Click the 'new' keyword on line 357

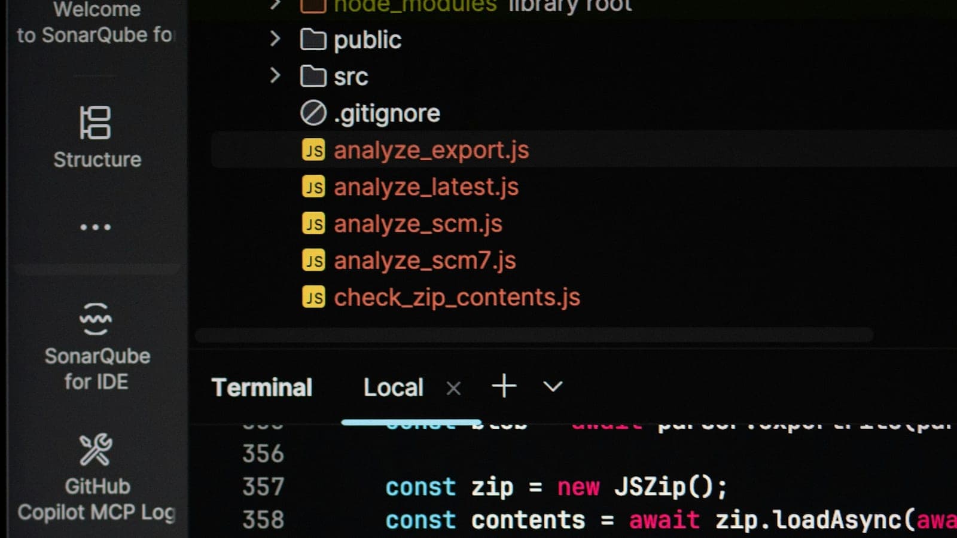tap(578, 487)
